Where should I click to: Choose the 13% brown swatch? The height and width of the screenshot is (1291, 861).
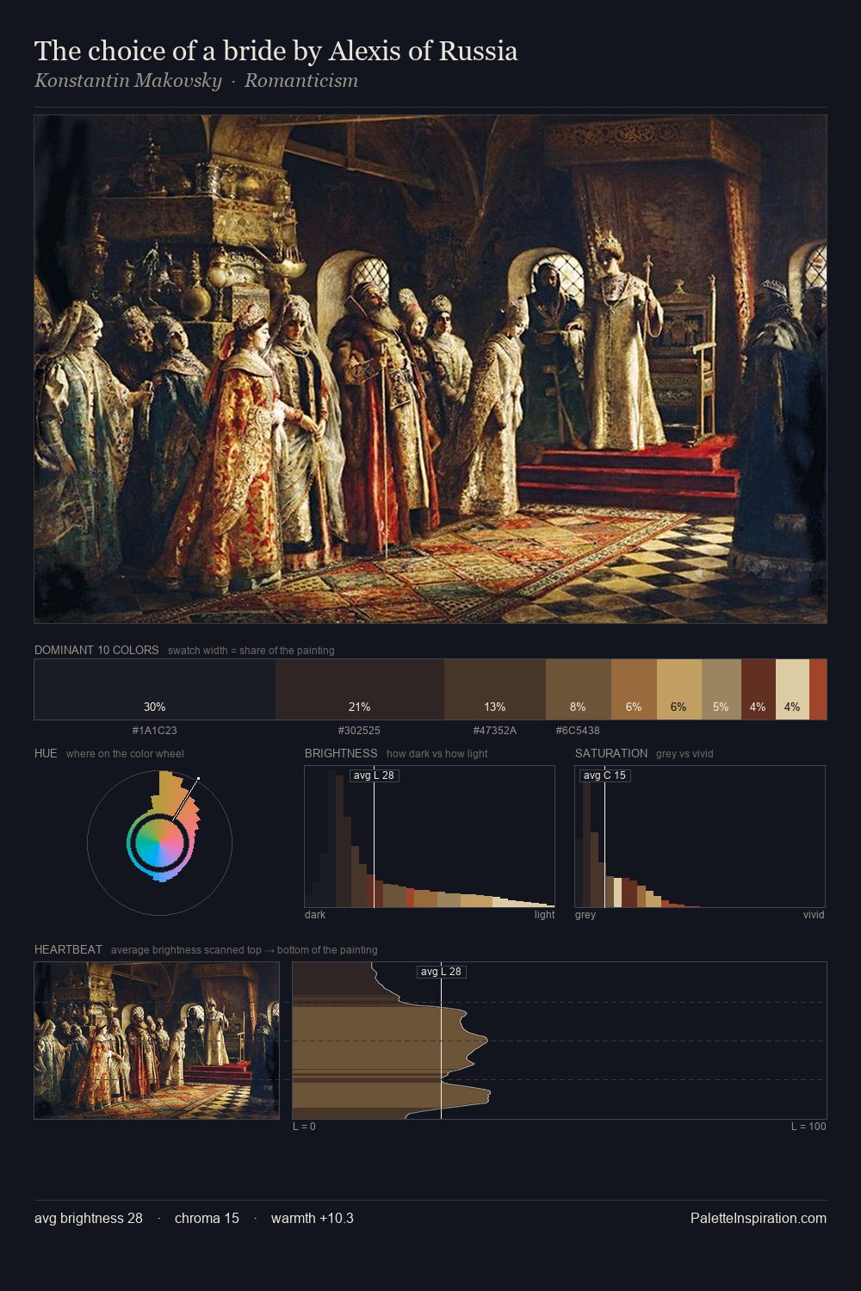[x=495, y=689]
